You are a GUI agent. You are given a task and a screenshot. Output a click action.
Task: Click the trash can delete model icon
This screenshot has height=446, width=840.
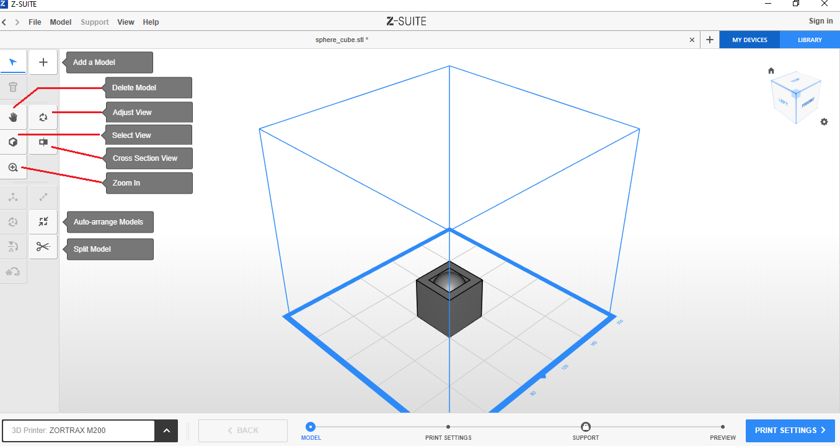pos(13,87)
